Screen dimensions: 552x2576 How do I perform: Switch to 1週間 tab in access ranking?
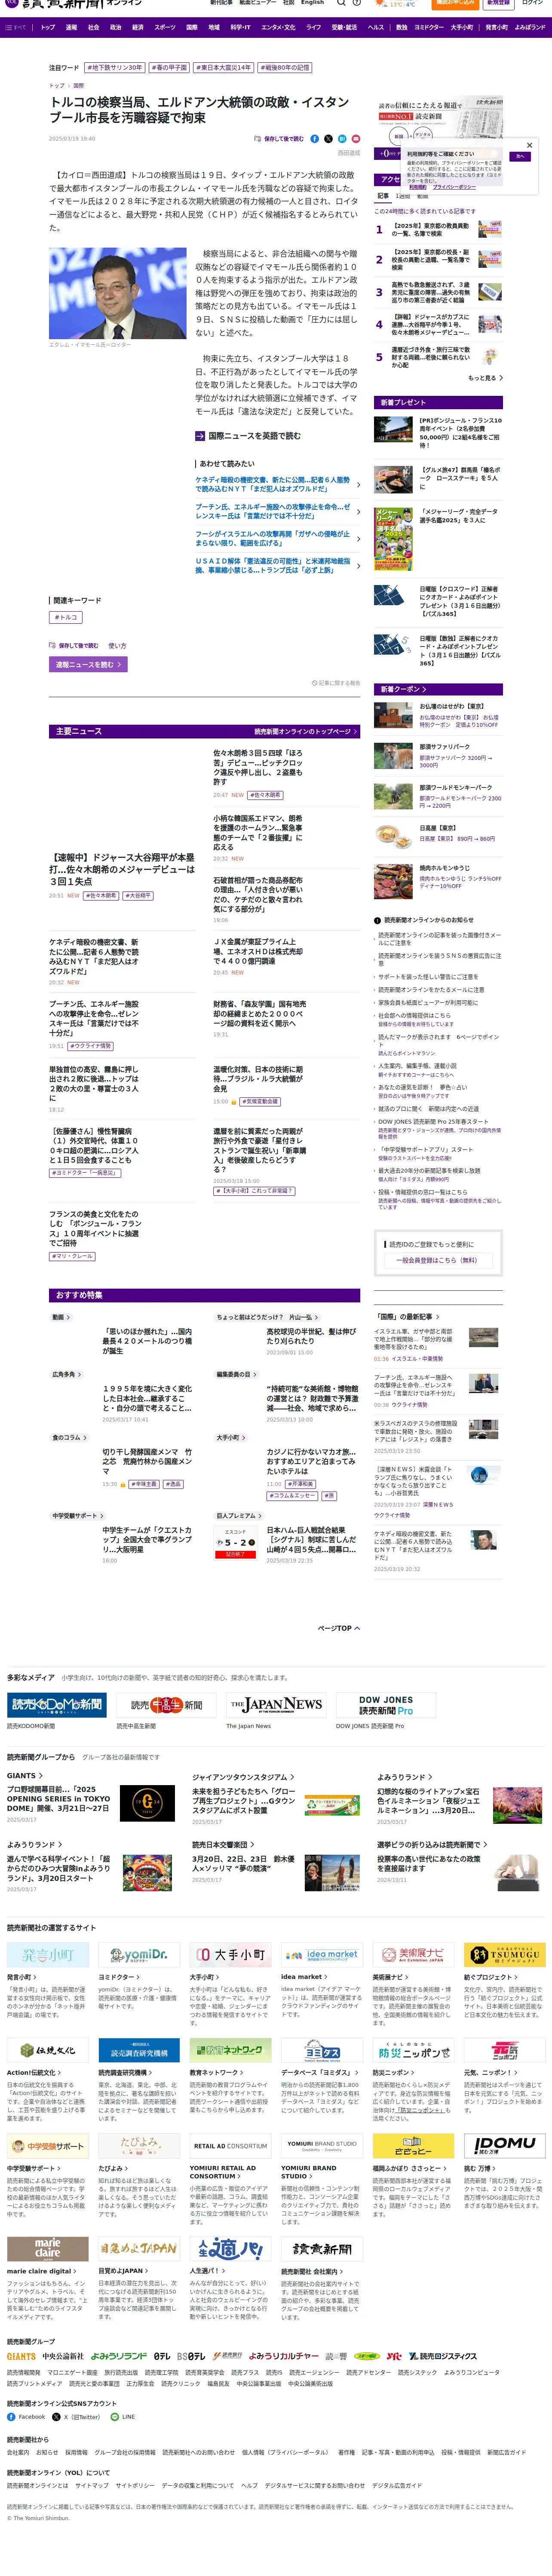coord(402,196)
